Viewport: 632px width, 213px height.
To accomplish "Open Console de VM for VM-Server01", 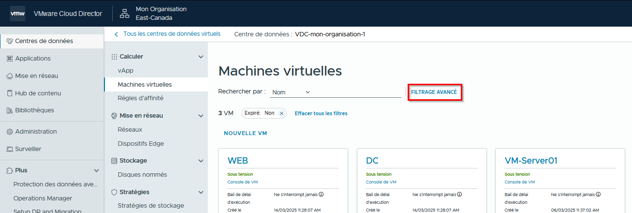I will coord(519,183).
